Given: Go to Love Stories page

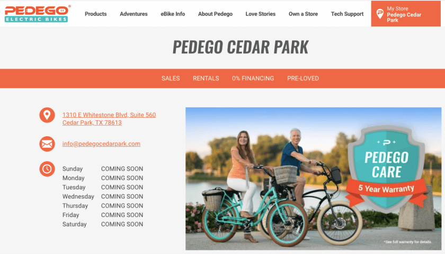Looking at the screenshot, I should coord(261,14).
